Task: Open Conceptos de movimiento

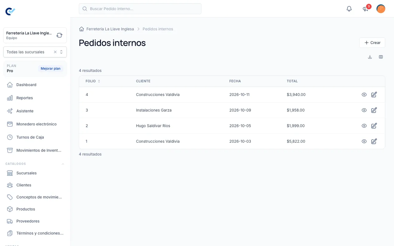Action: [x=35, y=197]
